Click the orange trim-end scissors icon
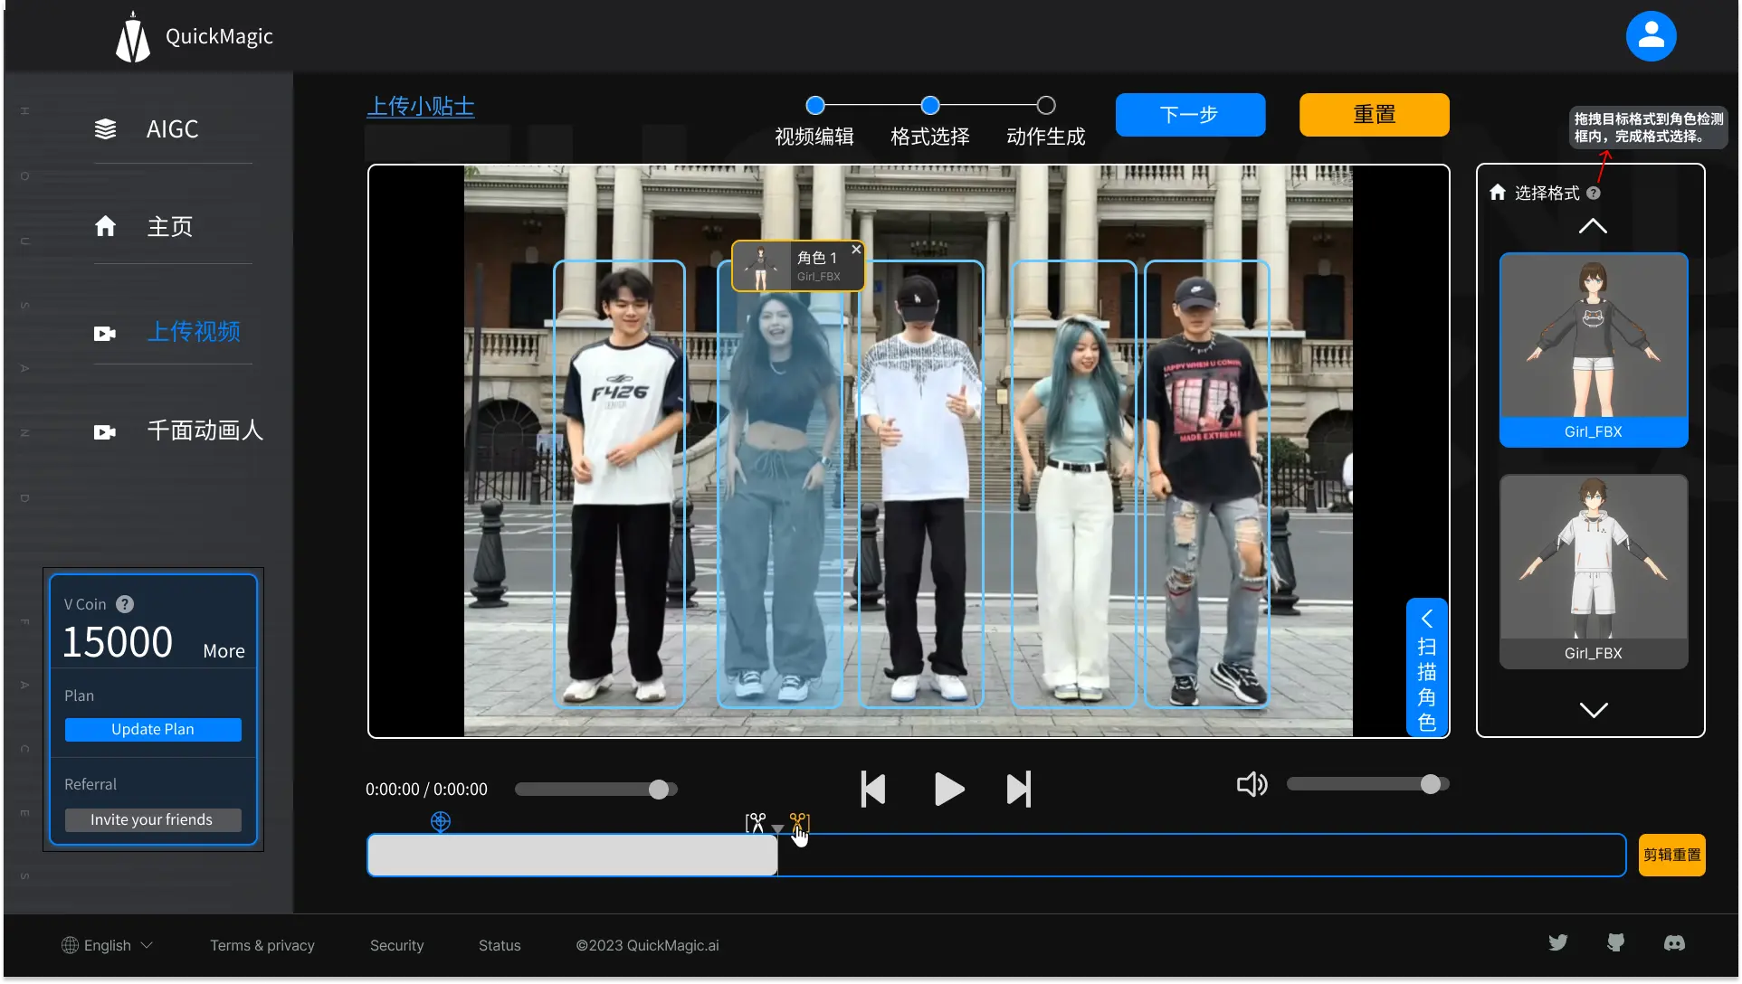The width and height of the screenshot is (1742, 984). click(x=799, y=821)
